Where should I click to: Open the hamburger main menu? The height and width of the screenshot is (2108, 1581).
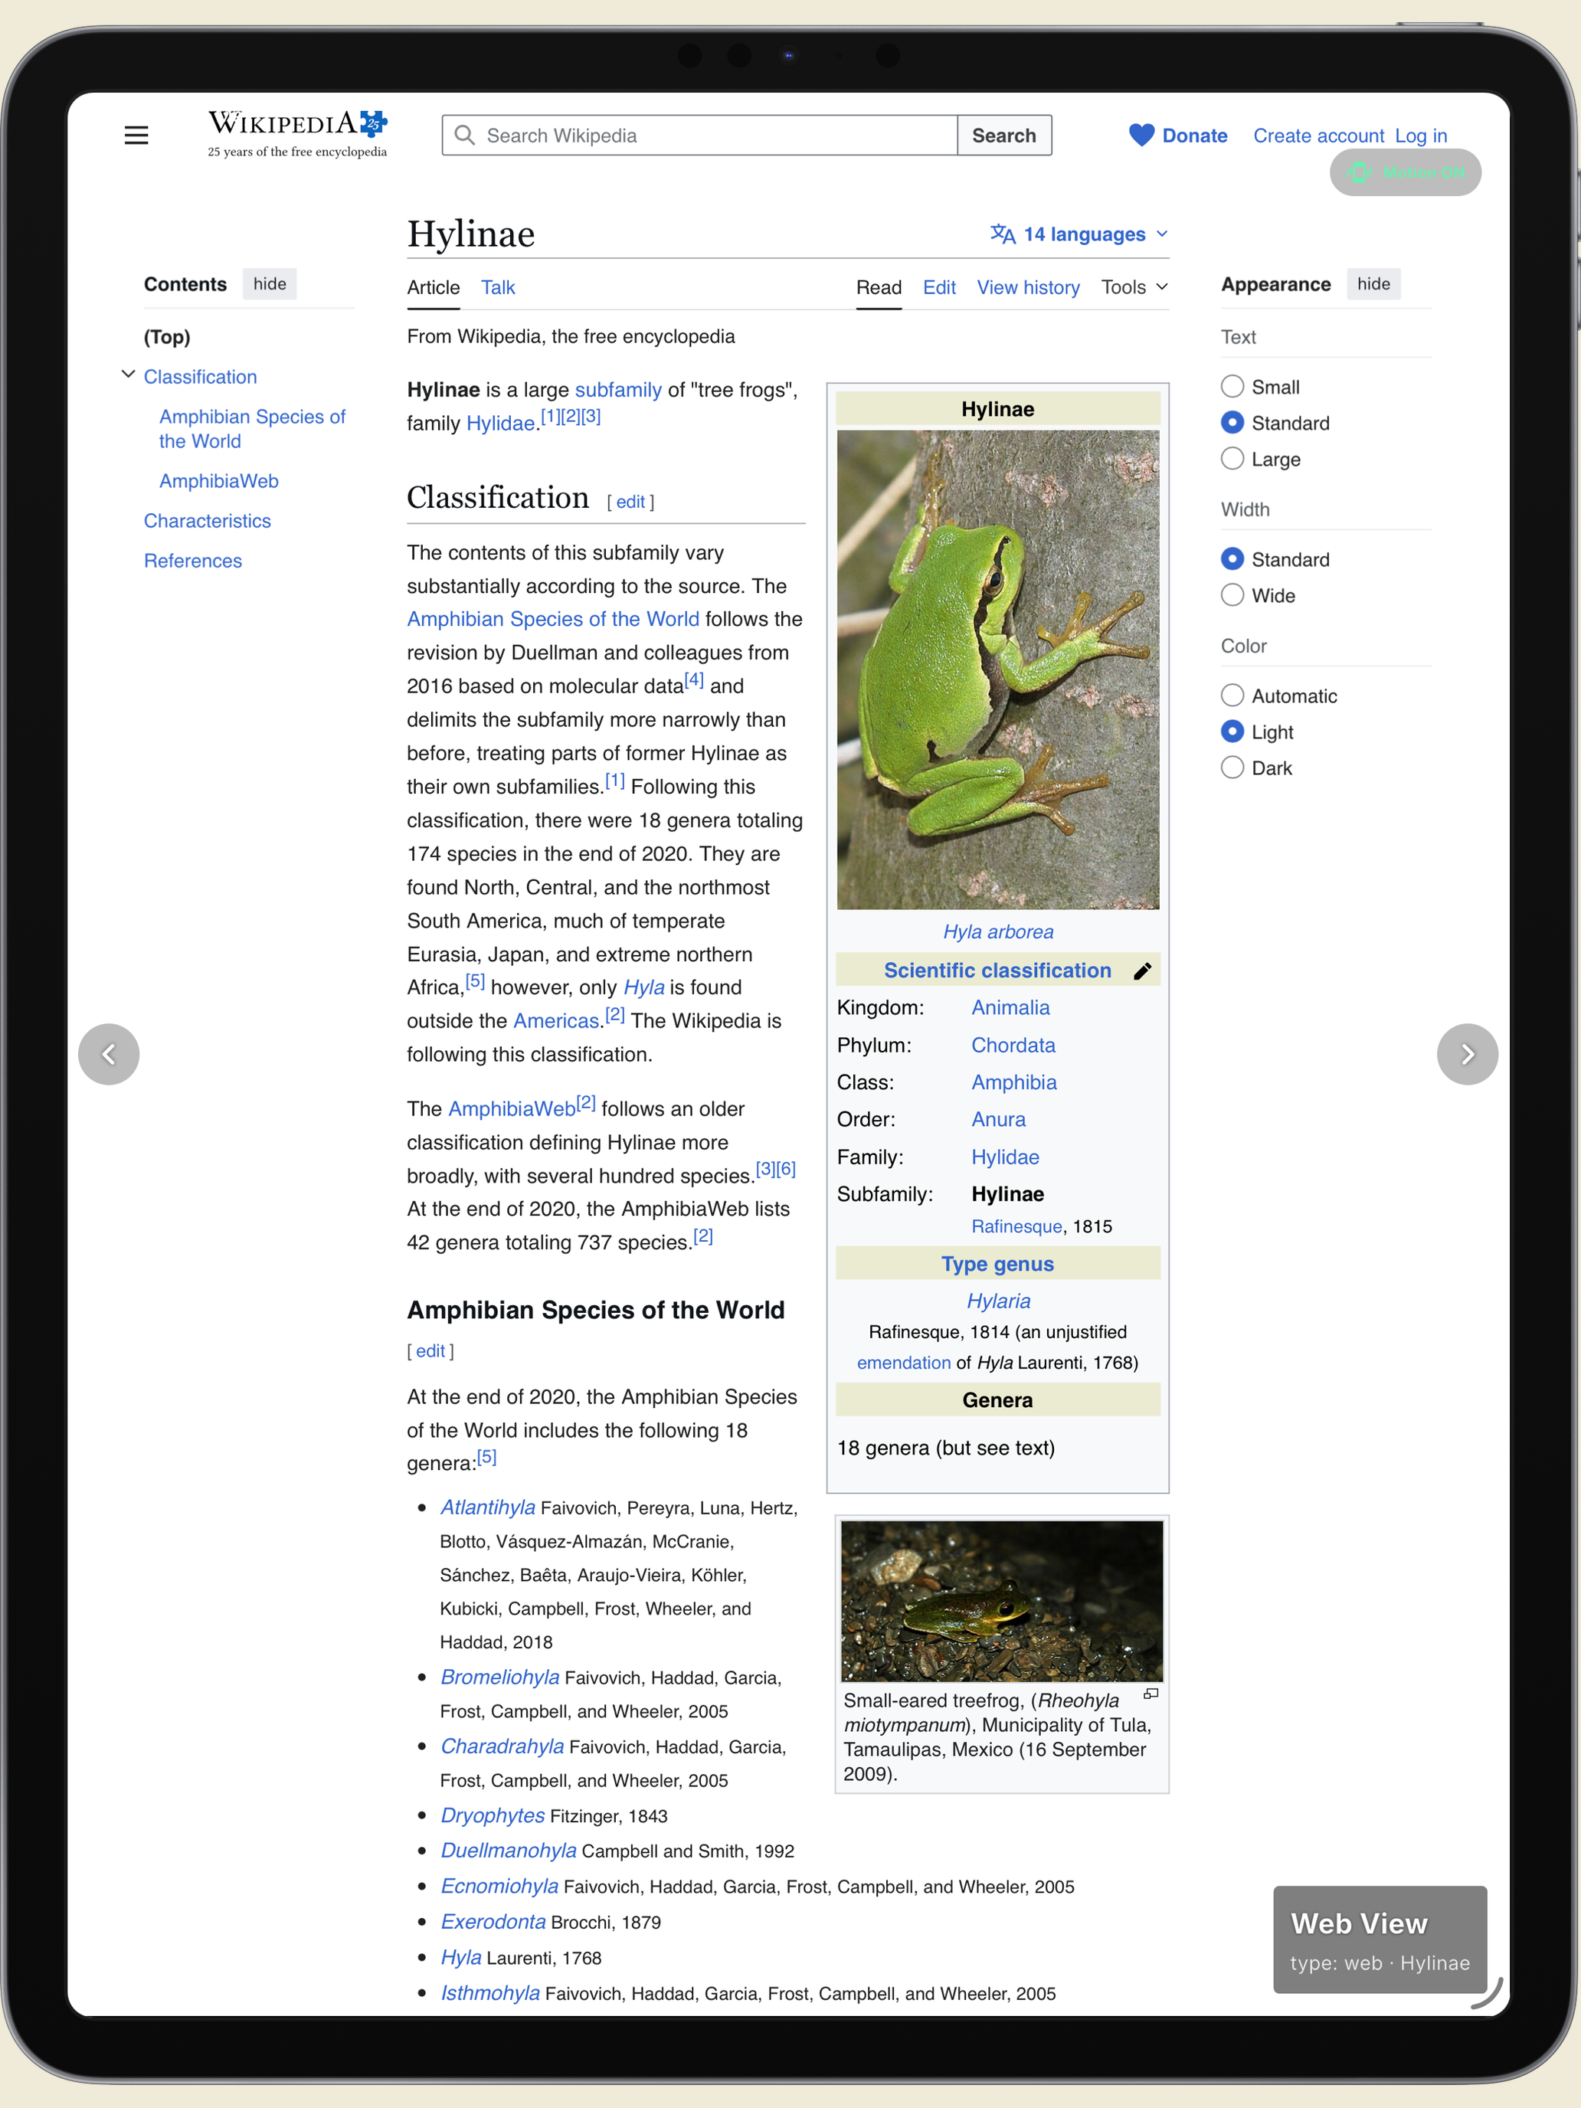click(136, 136)
